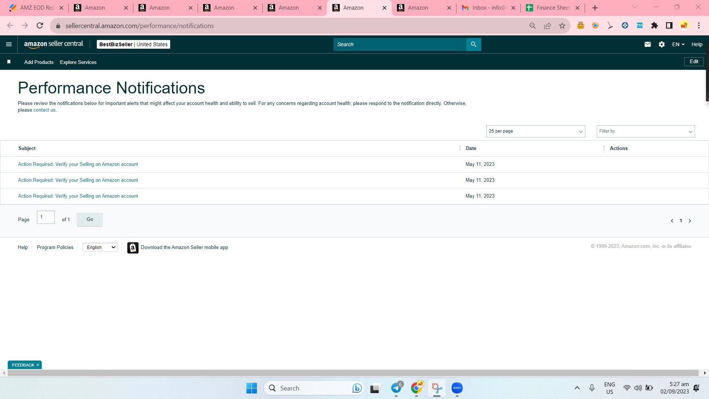
Task: Click the horizontal scrollbar at page bottom
Action: [x=353, y=373]
